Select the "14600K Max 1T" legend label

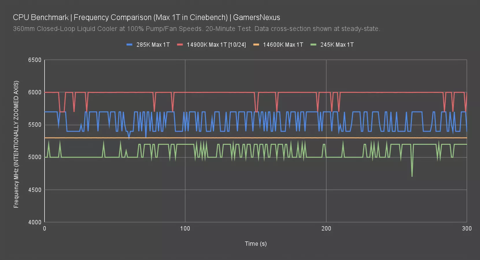[283, 45]
